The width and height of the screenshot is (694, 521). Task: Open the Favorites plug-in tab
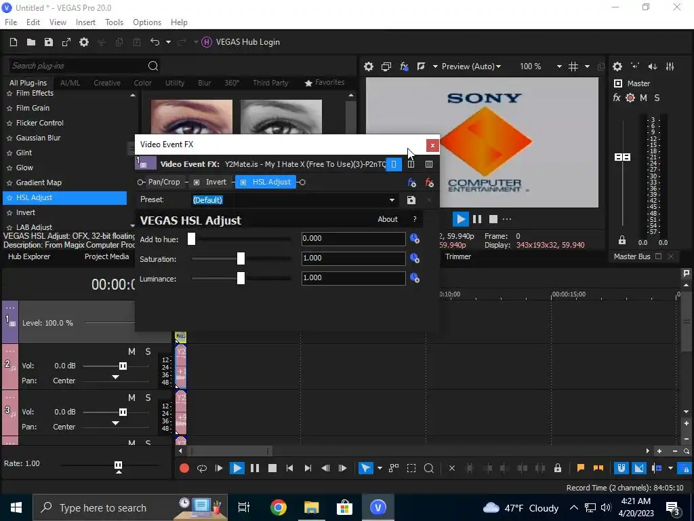[325, 82]
